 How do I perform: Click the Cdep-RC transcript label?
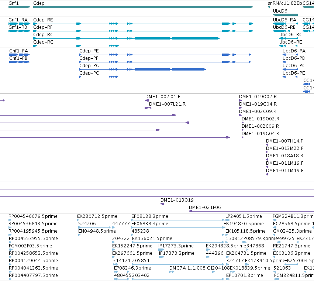tap(43, 42)
